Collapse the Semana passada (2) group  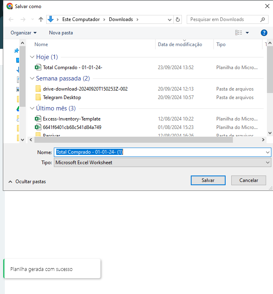pyautogui.click(x=32, y=78)
